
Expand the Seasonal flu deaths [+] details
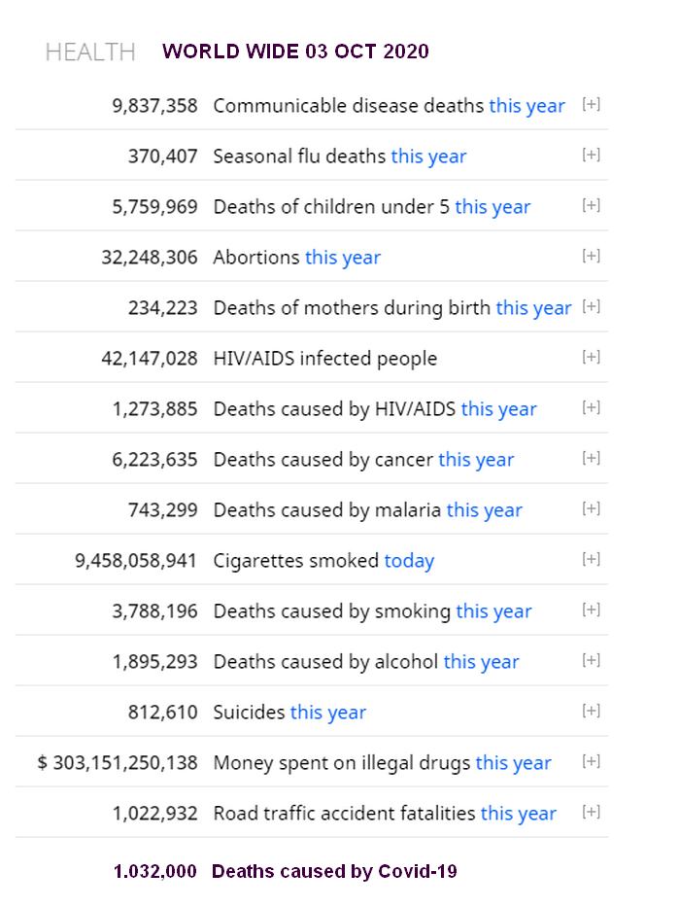pos(591,156)
